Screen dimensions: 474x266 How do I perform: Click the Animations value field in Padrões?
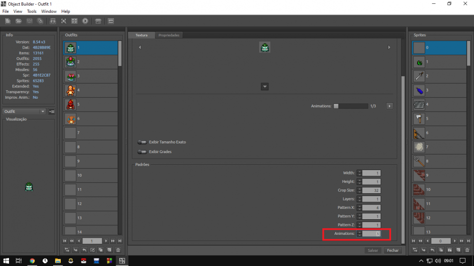click(x=372, y=234)
